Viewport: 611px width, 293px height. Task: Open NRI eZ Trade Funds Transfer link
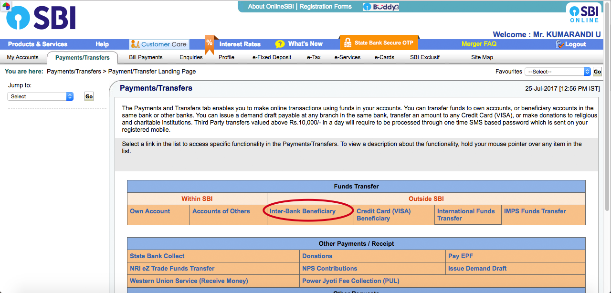(172, 269)
